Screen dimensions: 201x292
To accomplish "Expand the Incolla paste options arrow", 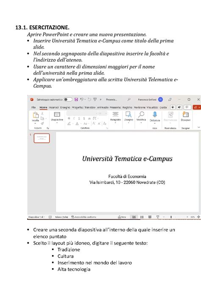I will [35, 123].
